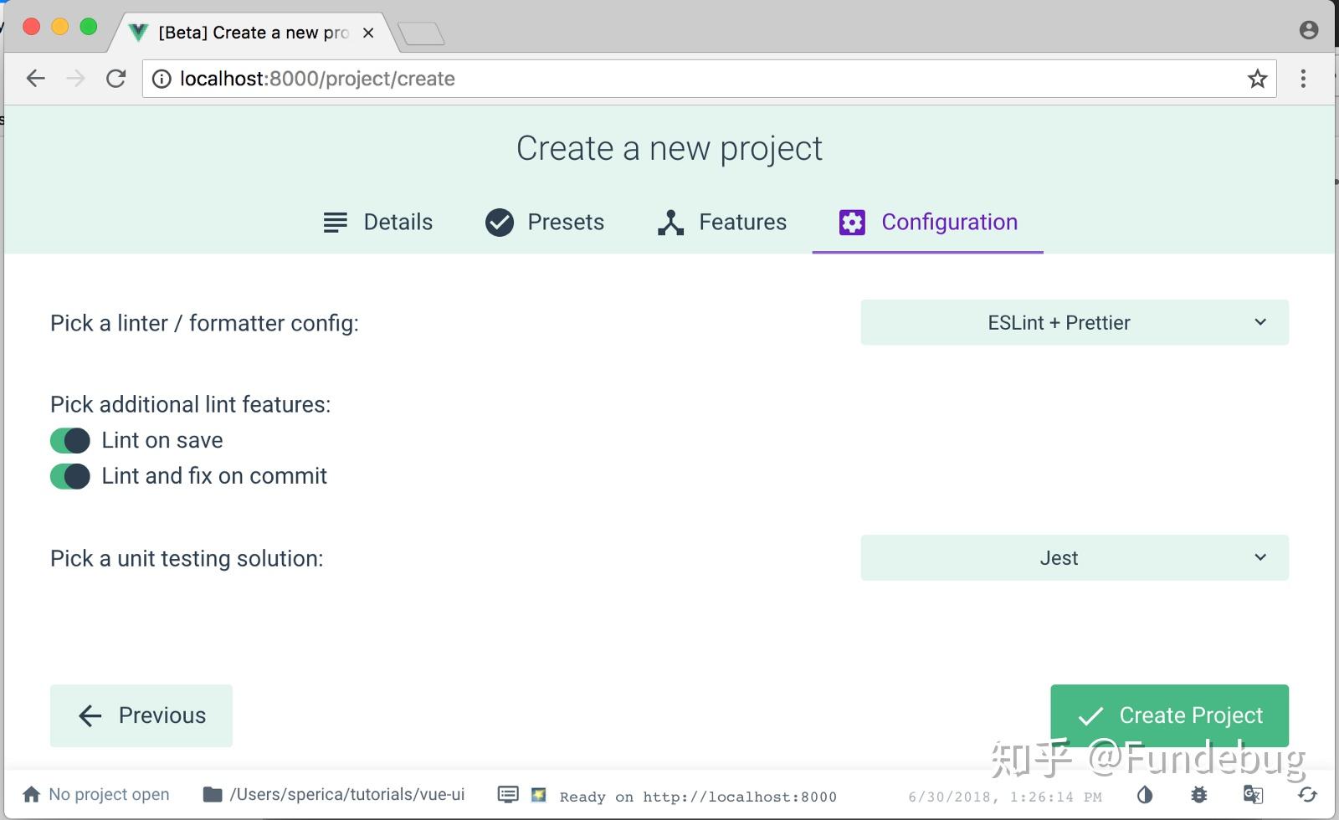Click the Configuration gear icon
Screen dimensions: 1339x820
(851, 222)
